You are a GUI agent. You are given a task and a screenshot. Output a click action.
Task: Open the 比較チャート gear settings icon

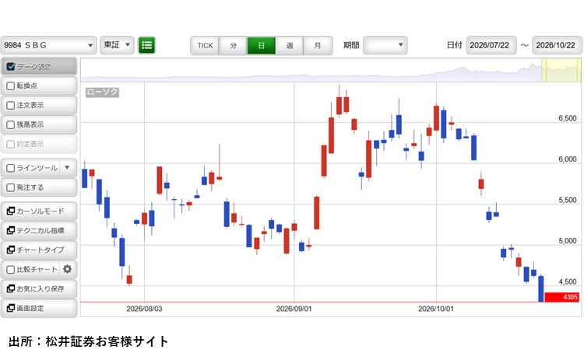click(x=68, y=269)
